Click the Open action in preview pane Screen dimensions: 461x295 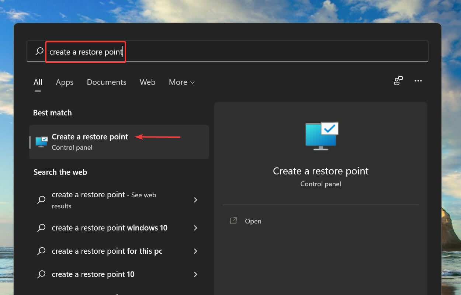(x=253, y=221)
